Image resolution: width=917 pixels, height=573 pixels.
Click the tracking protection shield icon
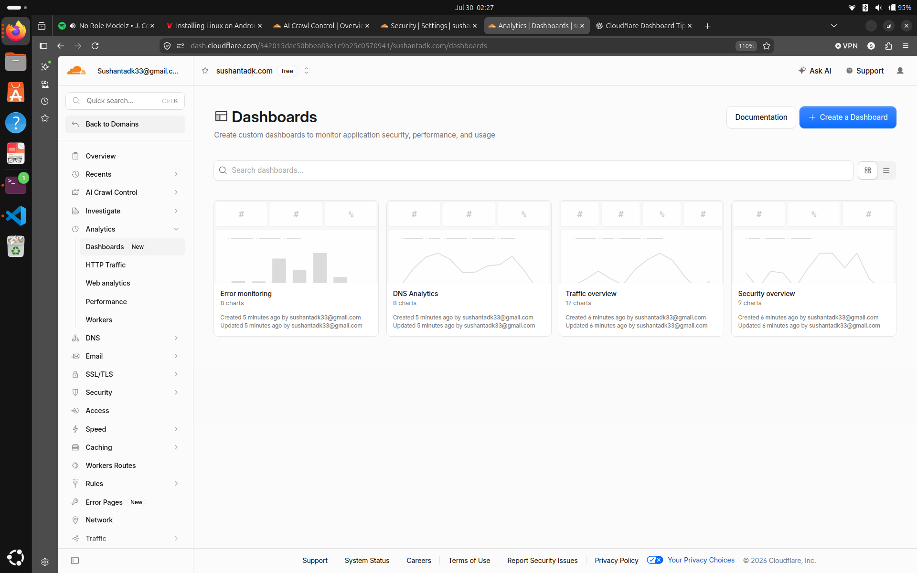coord(167,46)
